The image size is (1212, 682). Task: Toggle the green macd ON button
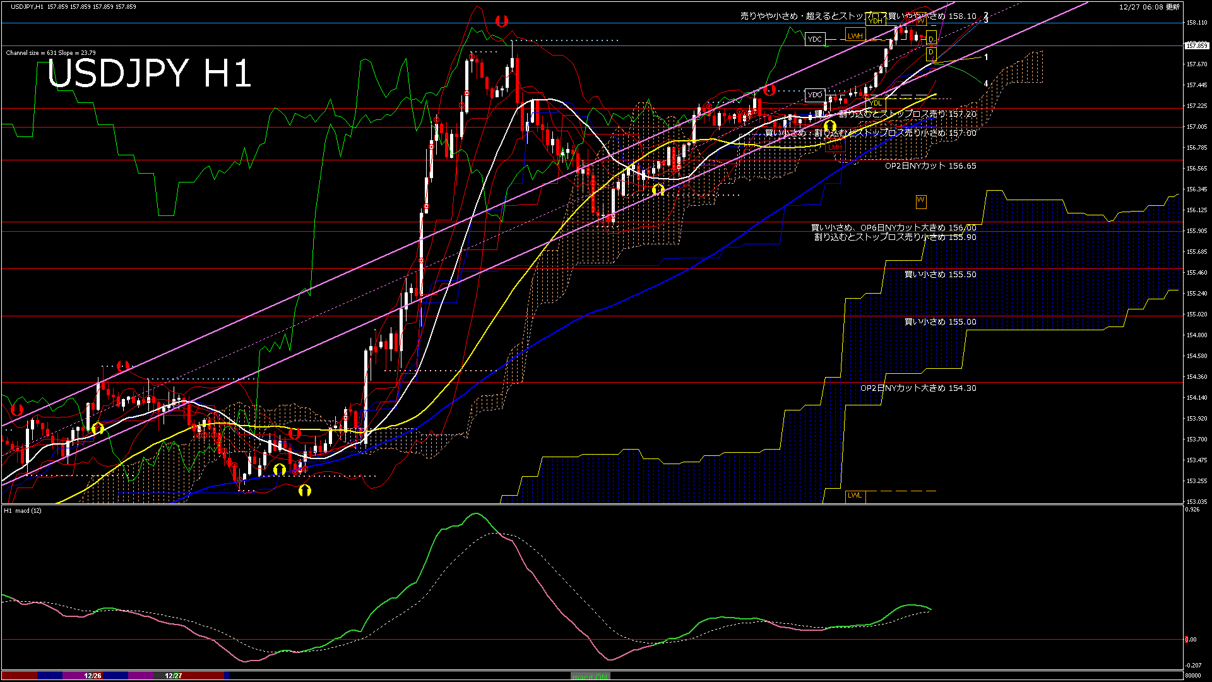click(590, 676)
